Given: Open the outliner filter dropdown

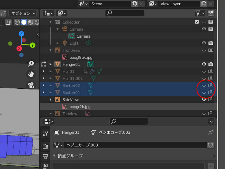Looking at the screenshot, I should tap(200, 13).
